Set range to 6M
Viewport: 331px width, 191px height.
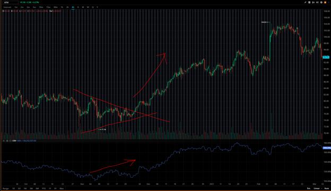tap(37, 188)
